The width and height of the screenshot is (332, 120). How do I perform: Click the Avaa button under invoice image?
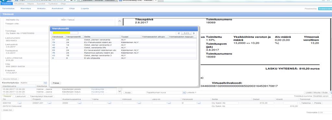[128, 93]
